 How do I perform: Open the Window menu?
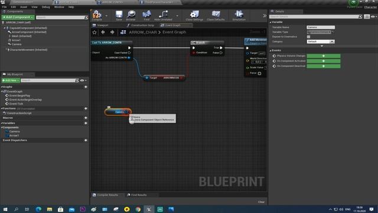point(59,7)
